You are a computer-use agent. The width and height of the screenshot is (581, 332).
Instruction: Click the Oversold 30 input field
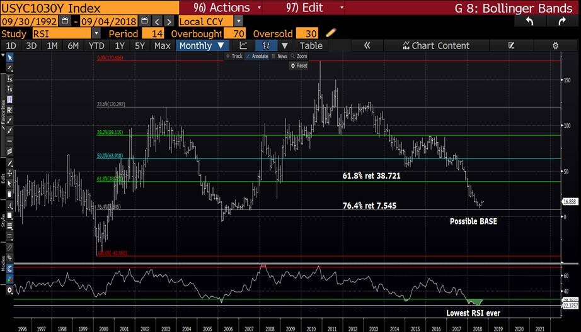click(307, 34)
